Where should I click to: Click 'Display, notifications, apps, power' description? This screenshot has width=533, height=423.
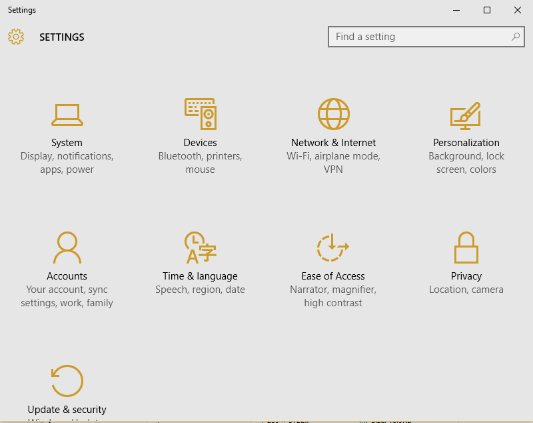tap(67, 163)
